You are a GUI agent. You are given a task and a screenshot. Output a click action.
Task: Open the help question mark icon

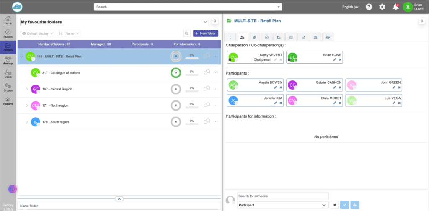point(369,7)
